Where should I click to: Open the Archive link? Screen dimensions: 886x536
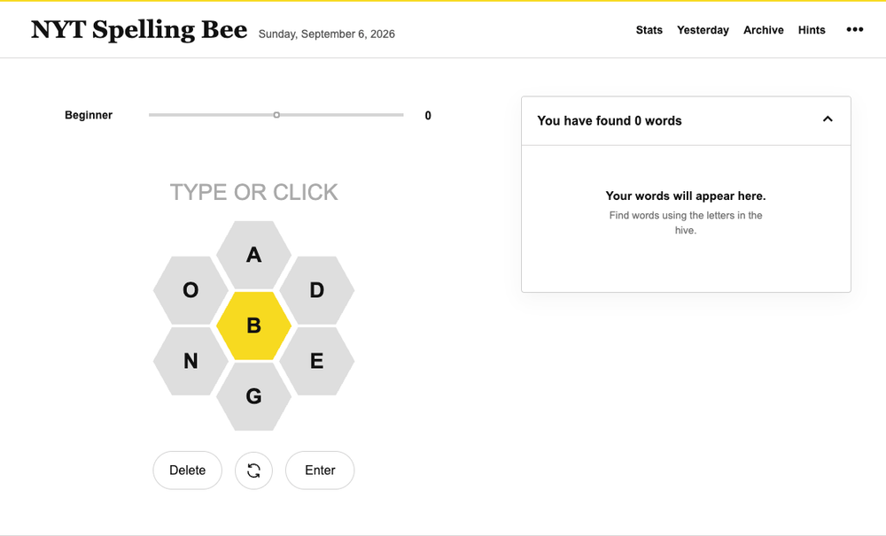click(x=764, y=30)
